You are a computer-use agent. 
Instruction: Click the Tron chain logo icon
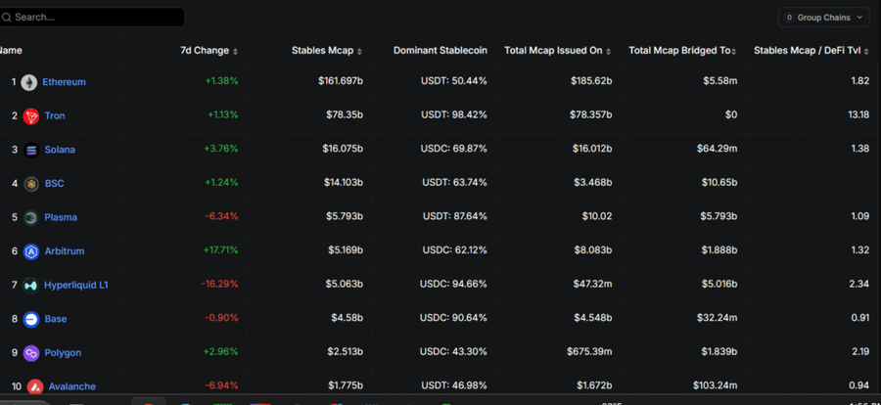[31, 116]
